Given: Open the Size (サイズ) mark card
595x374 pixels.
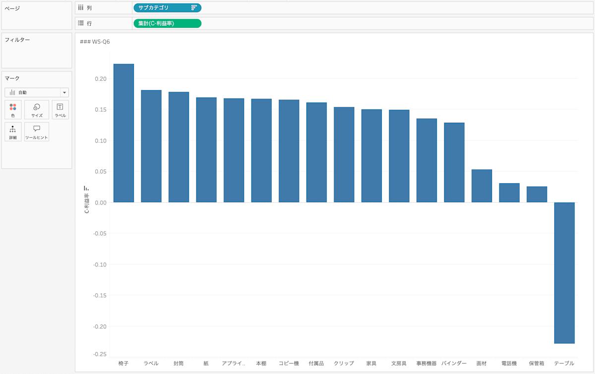Looking at the screenshot, I should (x=37, y=109).
